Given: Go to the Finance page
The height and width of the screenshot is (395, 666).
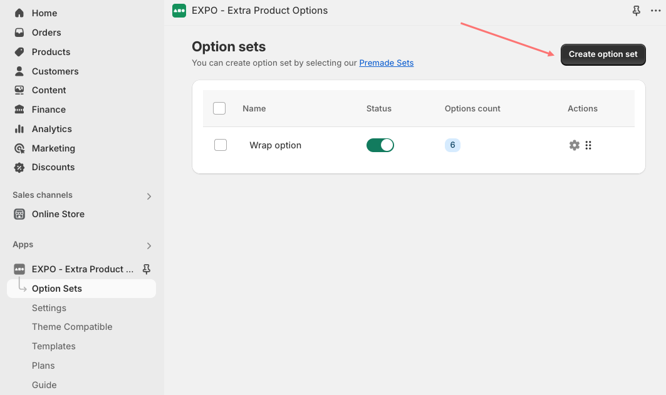Looking at the screenshot, I should point(49,110).
